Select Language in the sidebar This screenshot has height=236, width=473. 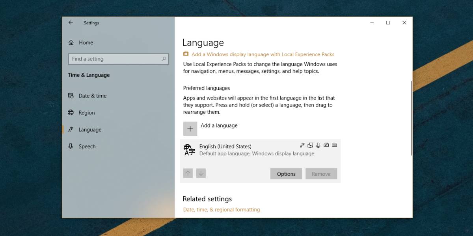tap(84, 129)
